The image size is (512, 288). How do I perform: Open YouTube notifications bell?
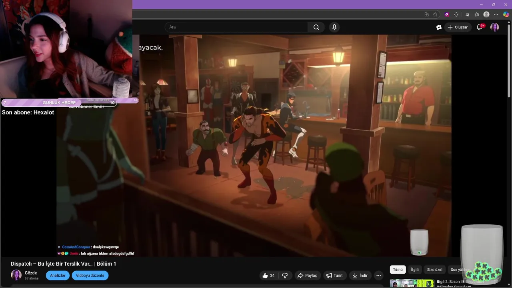[x=479, y=27]
